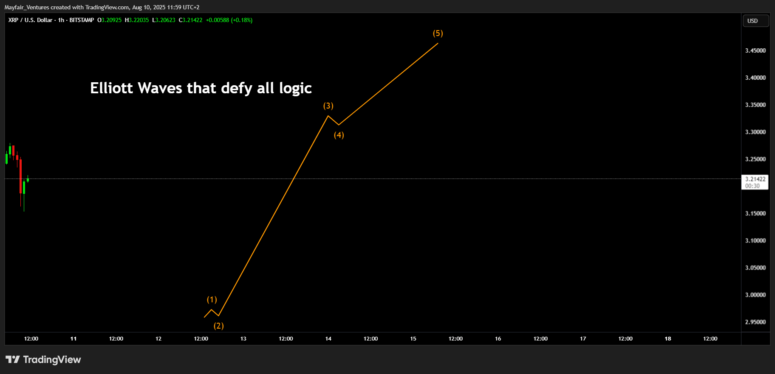Click the date label 18 on time axis

pyautogui.click(x=668, y=338)
